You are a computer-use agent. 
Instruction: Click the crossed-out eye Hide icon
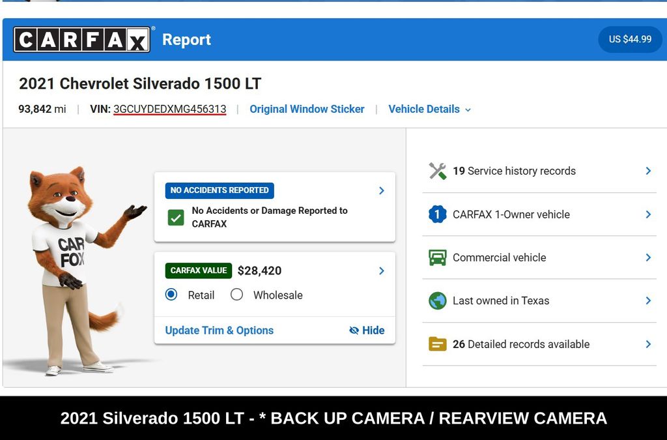(x=354, y=330)
